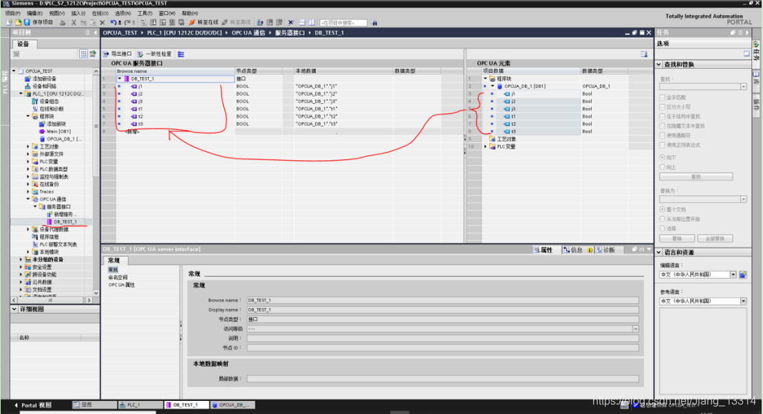Click the Find (查找) button

pos(696,177)
